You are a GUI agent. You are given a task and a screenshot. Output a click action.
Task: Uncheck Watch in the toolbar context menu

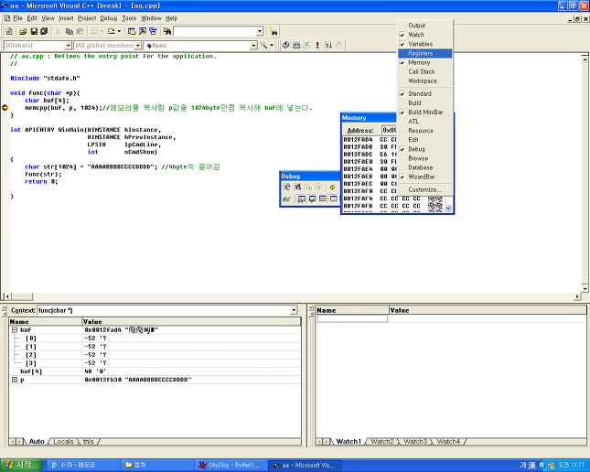click(424, 35)
